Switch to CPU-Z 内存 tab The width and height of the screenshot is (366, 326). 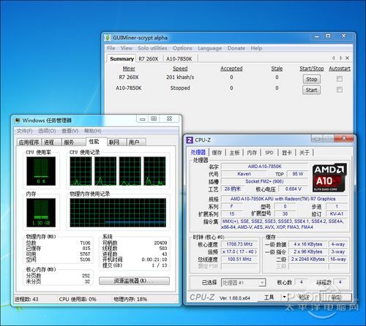252,153
